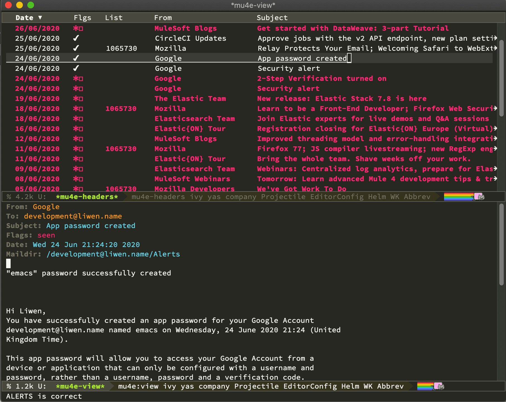
Task: Click seen checkmark on CircleCI Updates message
Action: 76,38
